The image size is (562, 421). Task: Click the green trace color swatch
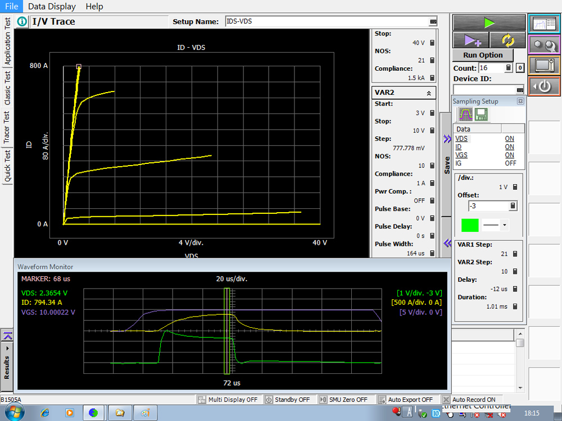click(469, 225)
